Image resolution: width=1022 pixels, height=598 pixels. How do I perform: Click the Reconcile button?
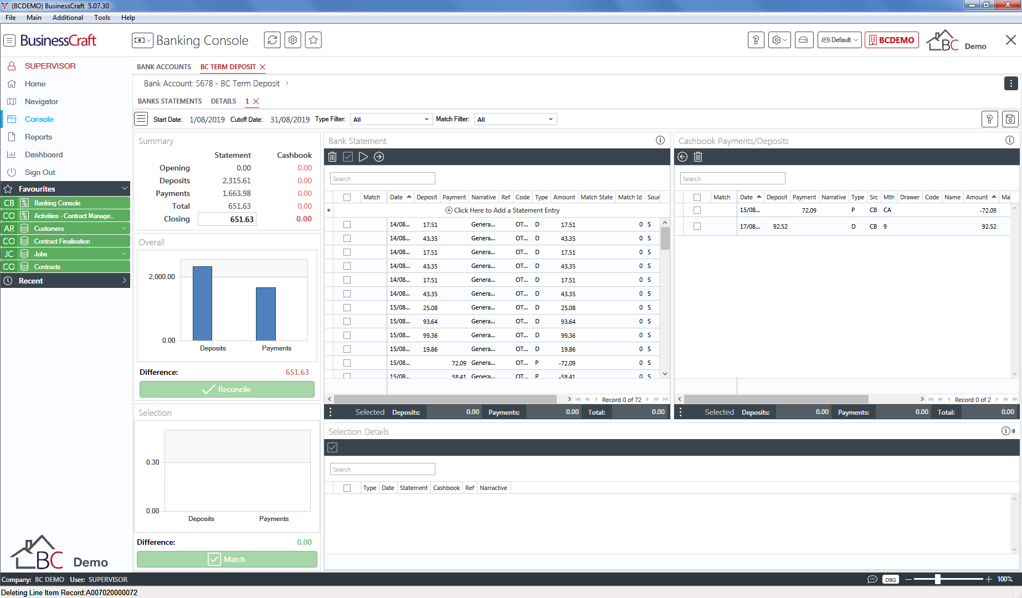(x=227, y=389)
